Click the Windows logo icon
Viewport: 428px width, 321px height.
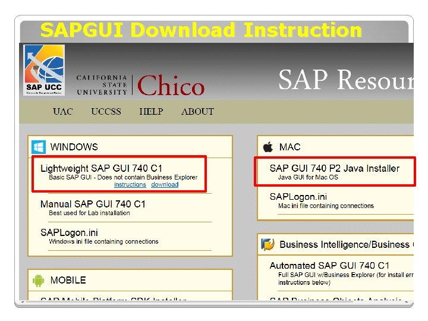(39, 147)
